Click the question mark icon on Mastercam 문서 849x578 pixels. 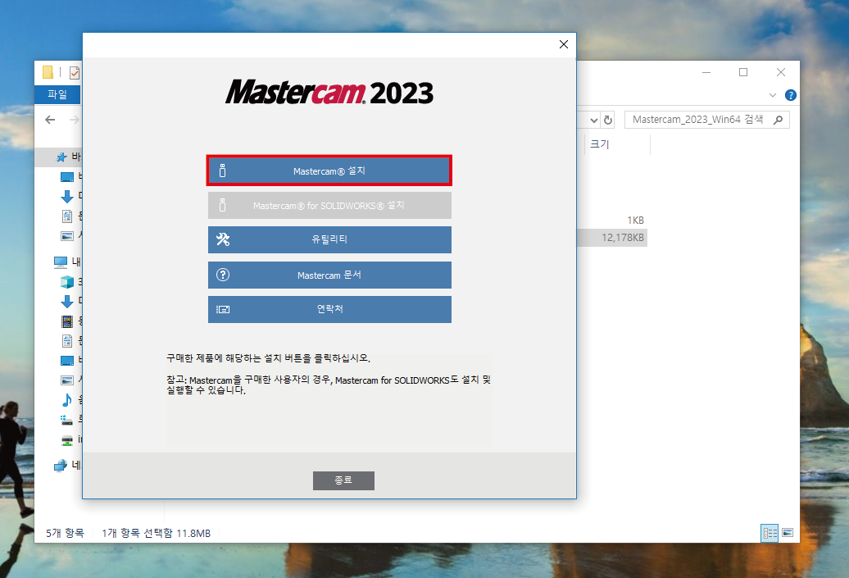(223, 275)
